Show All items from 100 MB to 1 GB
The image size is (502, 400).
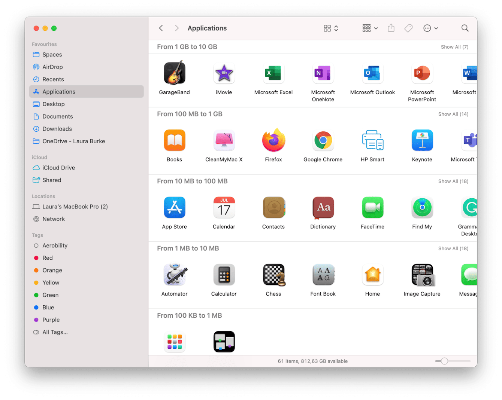pyautogui.click(x=453, y=114)
